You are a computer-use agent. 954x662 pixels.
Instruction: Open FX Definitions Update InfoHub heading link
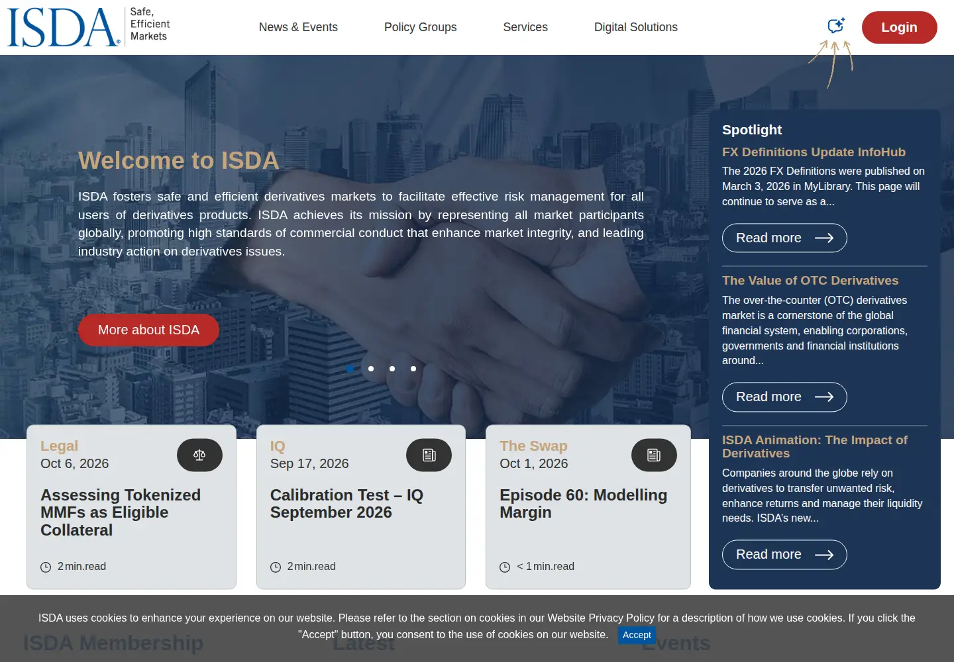point(814,152)
